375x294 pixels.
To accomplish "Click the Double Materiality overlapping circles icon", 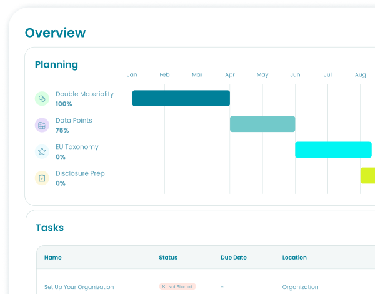I will pos(42,99).
